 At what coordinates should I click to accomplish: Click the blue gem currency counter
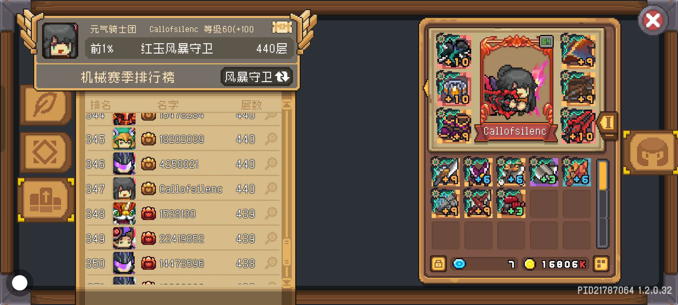coord(484,264)
